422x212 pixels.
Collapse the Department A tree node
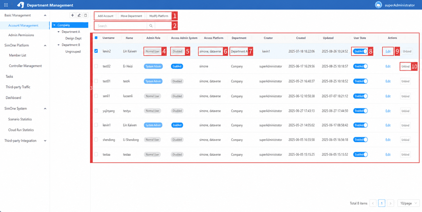(58, 32)
